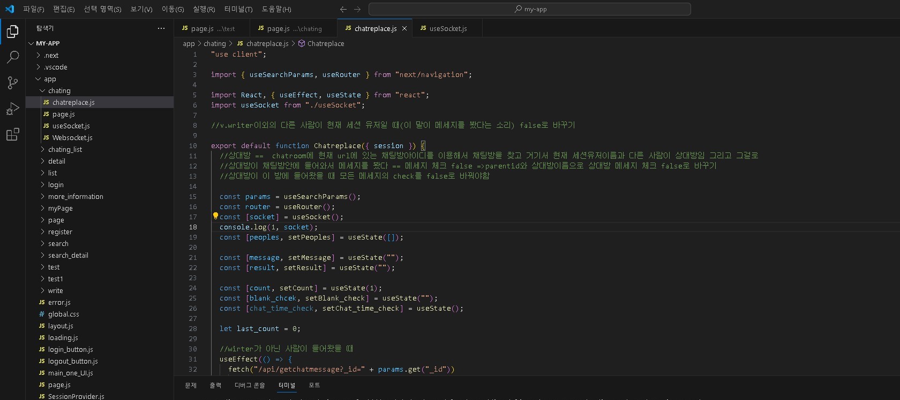Open the 보기(V) menu

point(141,9)
